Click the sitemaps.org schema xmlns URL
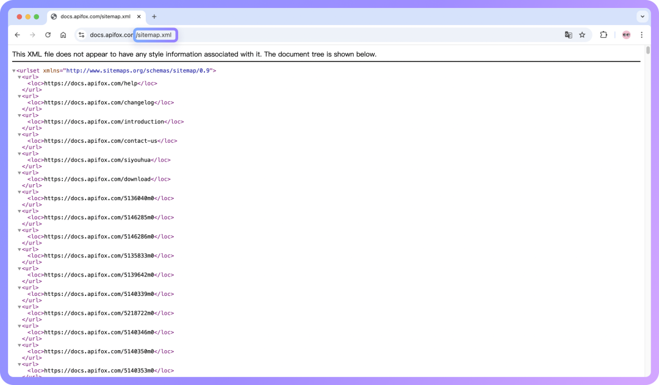The width and height of the screenshot is (659, 385). pyautogui.click(x=138, y=71)
